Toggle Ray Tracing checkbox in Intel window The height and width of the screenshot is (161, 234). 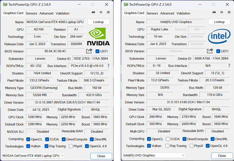click(167, 146)
